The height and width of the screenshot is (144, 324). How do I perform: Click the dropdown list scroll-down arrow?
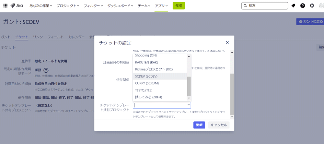coord(189,98)
